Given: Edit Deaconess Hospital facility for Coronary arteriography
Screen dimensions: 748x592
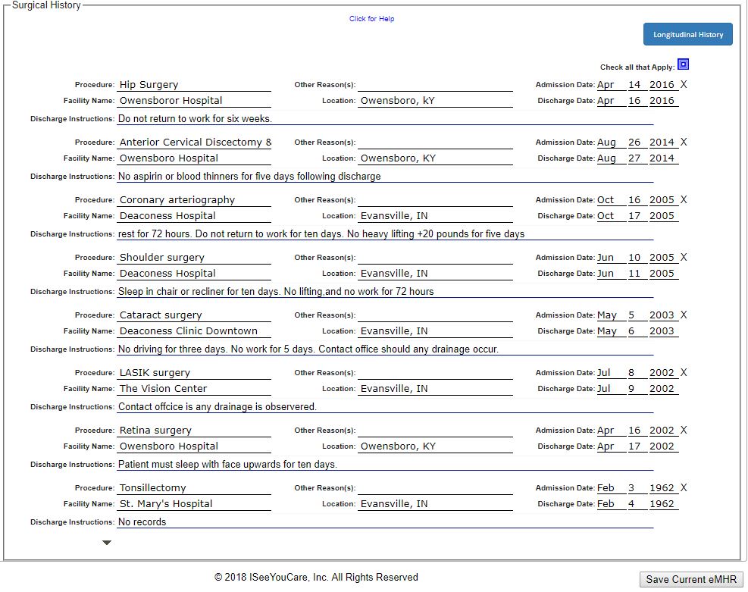Looking at the screenshot, I should point(194,215).
